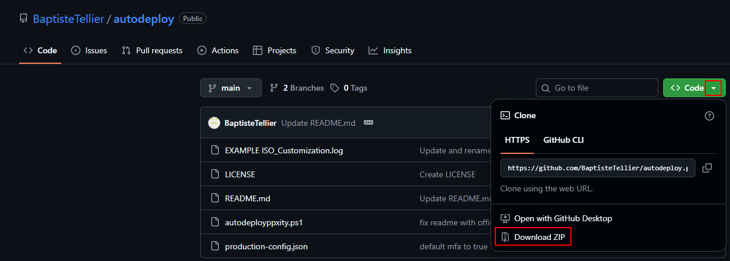The image size is (730, 261).
Task: Open clone help question mark icon
Action: coord(709,116)
